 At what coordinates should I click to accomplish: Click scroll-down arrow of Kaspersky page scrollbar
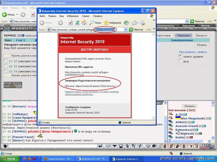153,117
